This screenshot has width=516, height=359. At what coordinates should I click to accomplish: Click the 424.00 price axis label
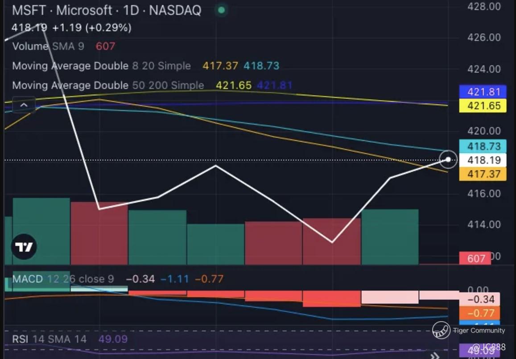[484, 69]
